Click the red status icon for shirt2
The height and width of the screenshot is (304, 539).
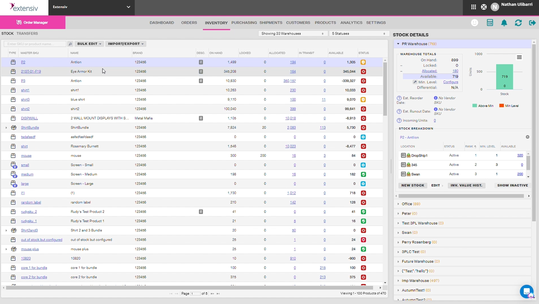tap(363, 109)
